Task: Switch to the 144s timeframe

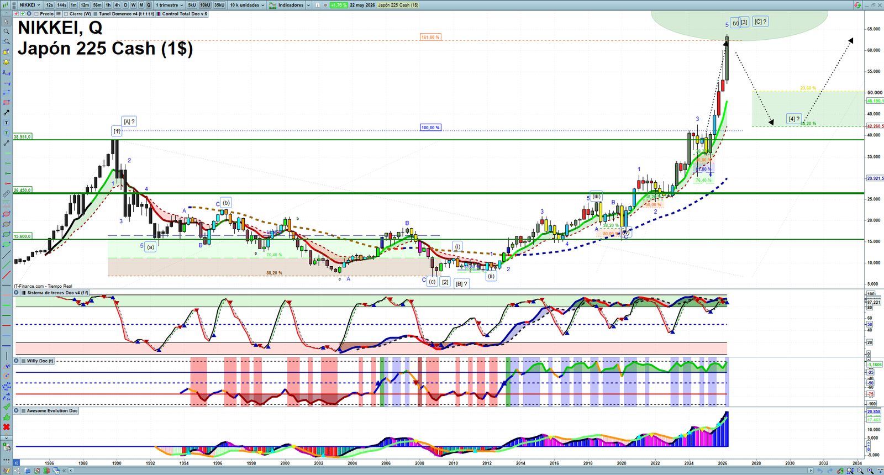Action: [x=61, y=5]
